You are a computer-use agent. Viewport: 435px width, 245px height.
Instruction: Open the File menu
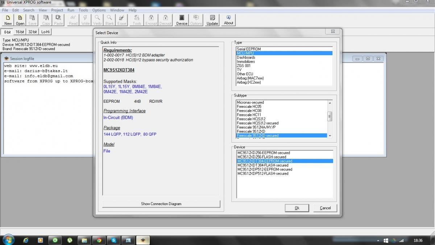pos(5,10)
